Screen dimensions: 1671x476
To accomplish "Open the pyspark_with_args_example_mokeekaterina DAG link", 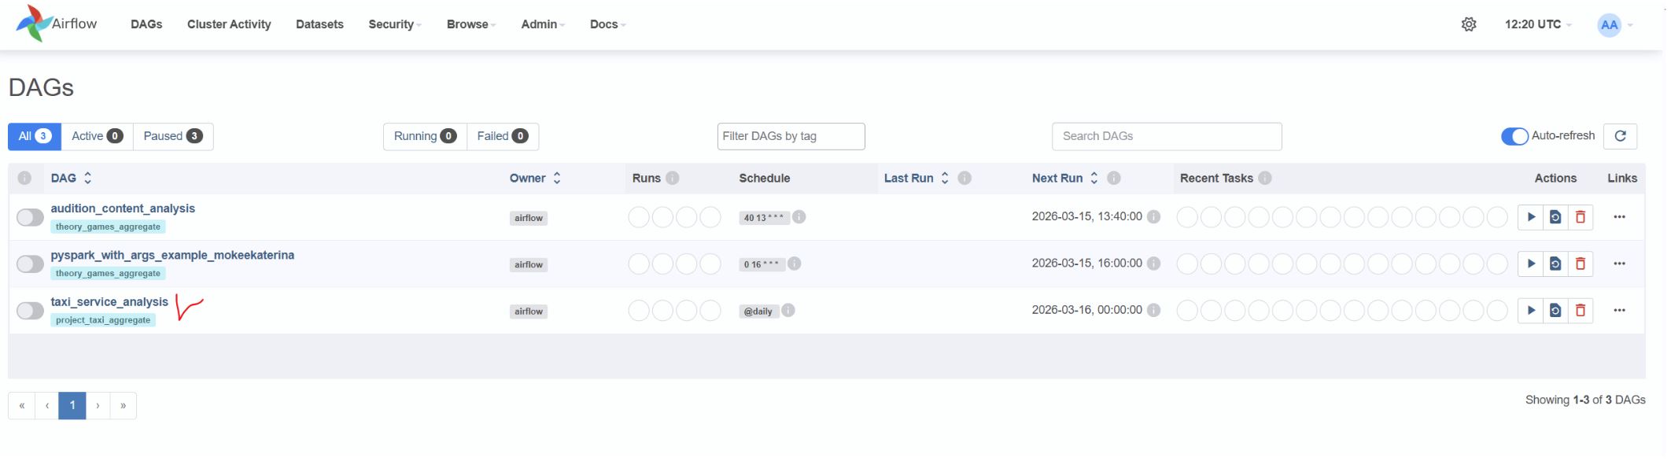I will coord(172,255).
